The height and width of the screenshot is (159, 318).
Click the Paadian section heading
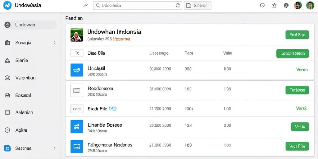[x=74, y=18]
